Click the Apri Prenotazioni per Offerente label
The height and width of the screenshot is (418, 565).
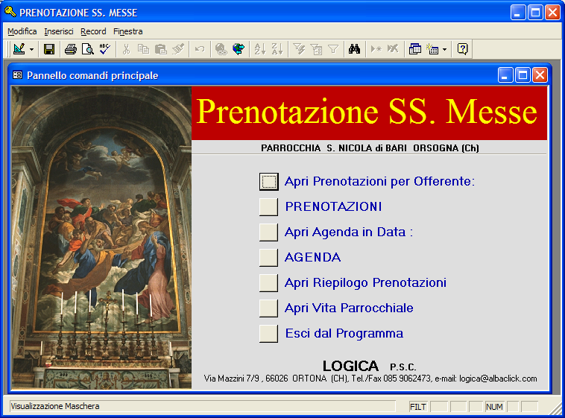pyautogui.click(x=379, y=181)
